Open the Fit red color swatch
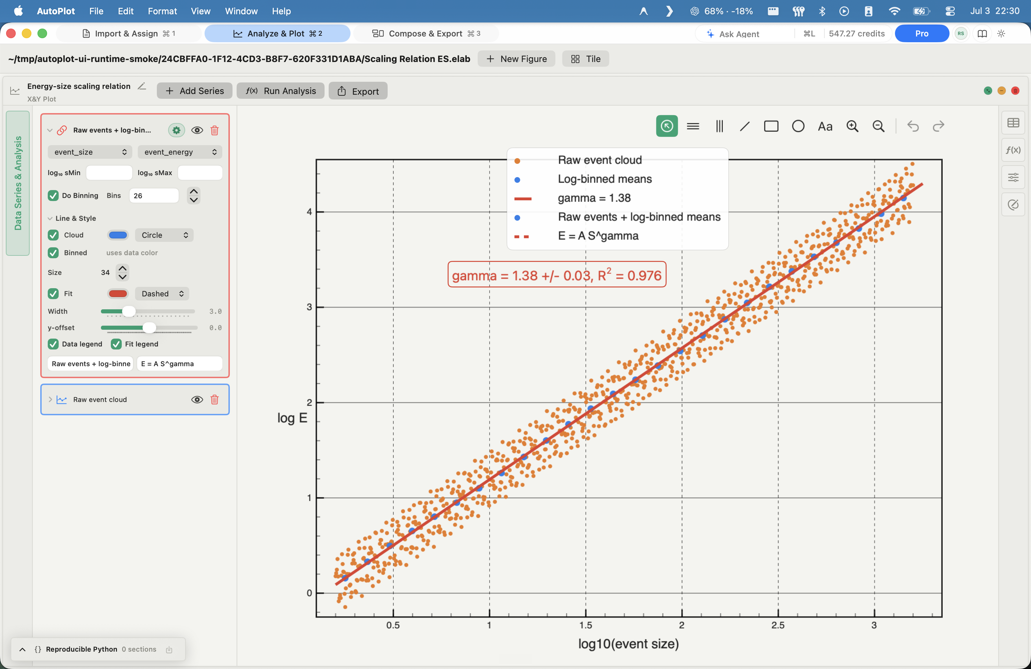The image size is (1031, 669). click(117, 293)
